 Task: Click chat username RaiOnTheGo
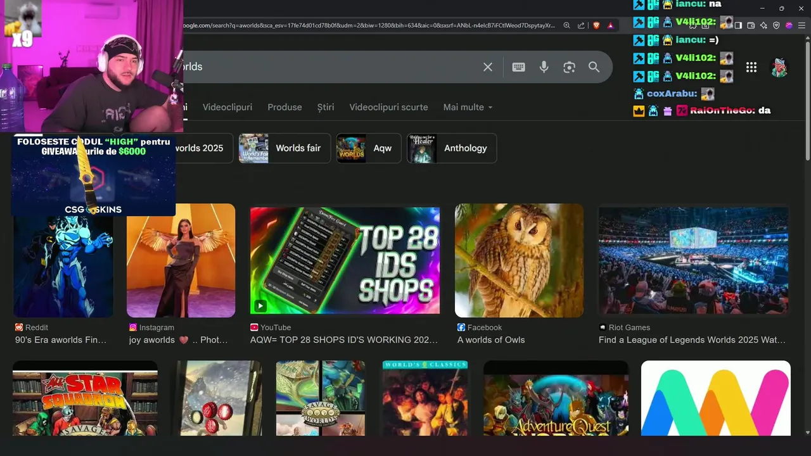tap(722, 111)
